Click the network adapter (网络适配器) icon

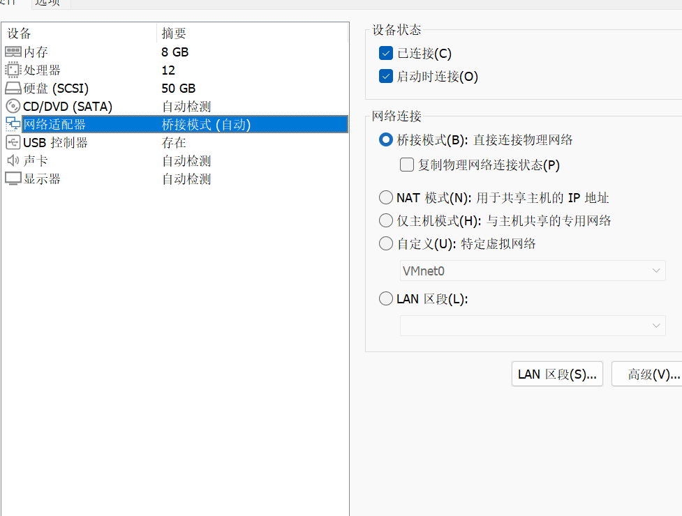coord(13,124)
